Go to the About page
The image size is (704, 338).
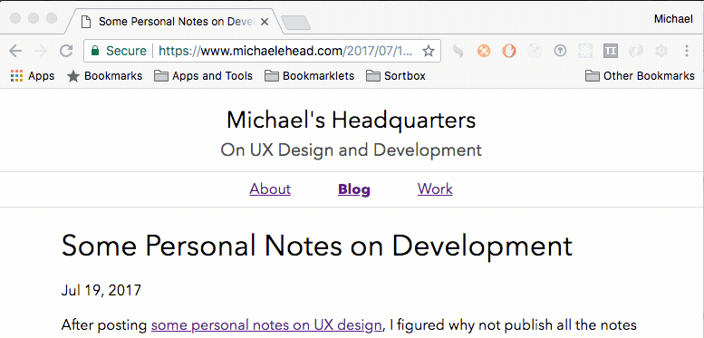[x=270, y=189]
